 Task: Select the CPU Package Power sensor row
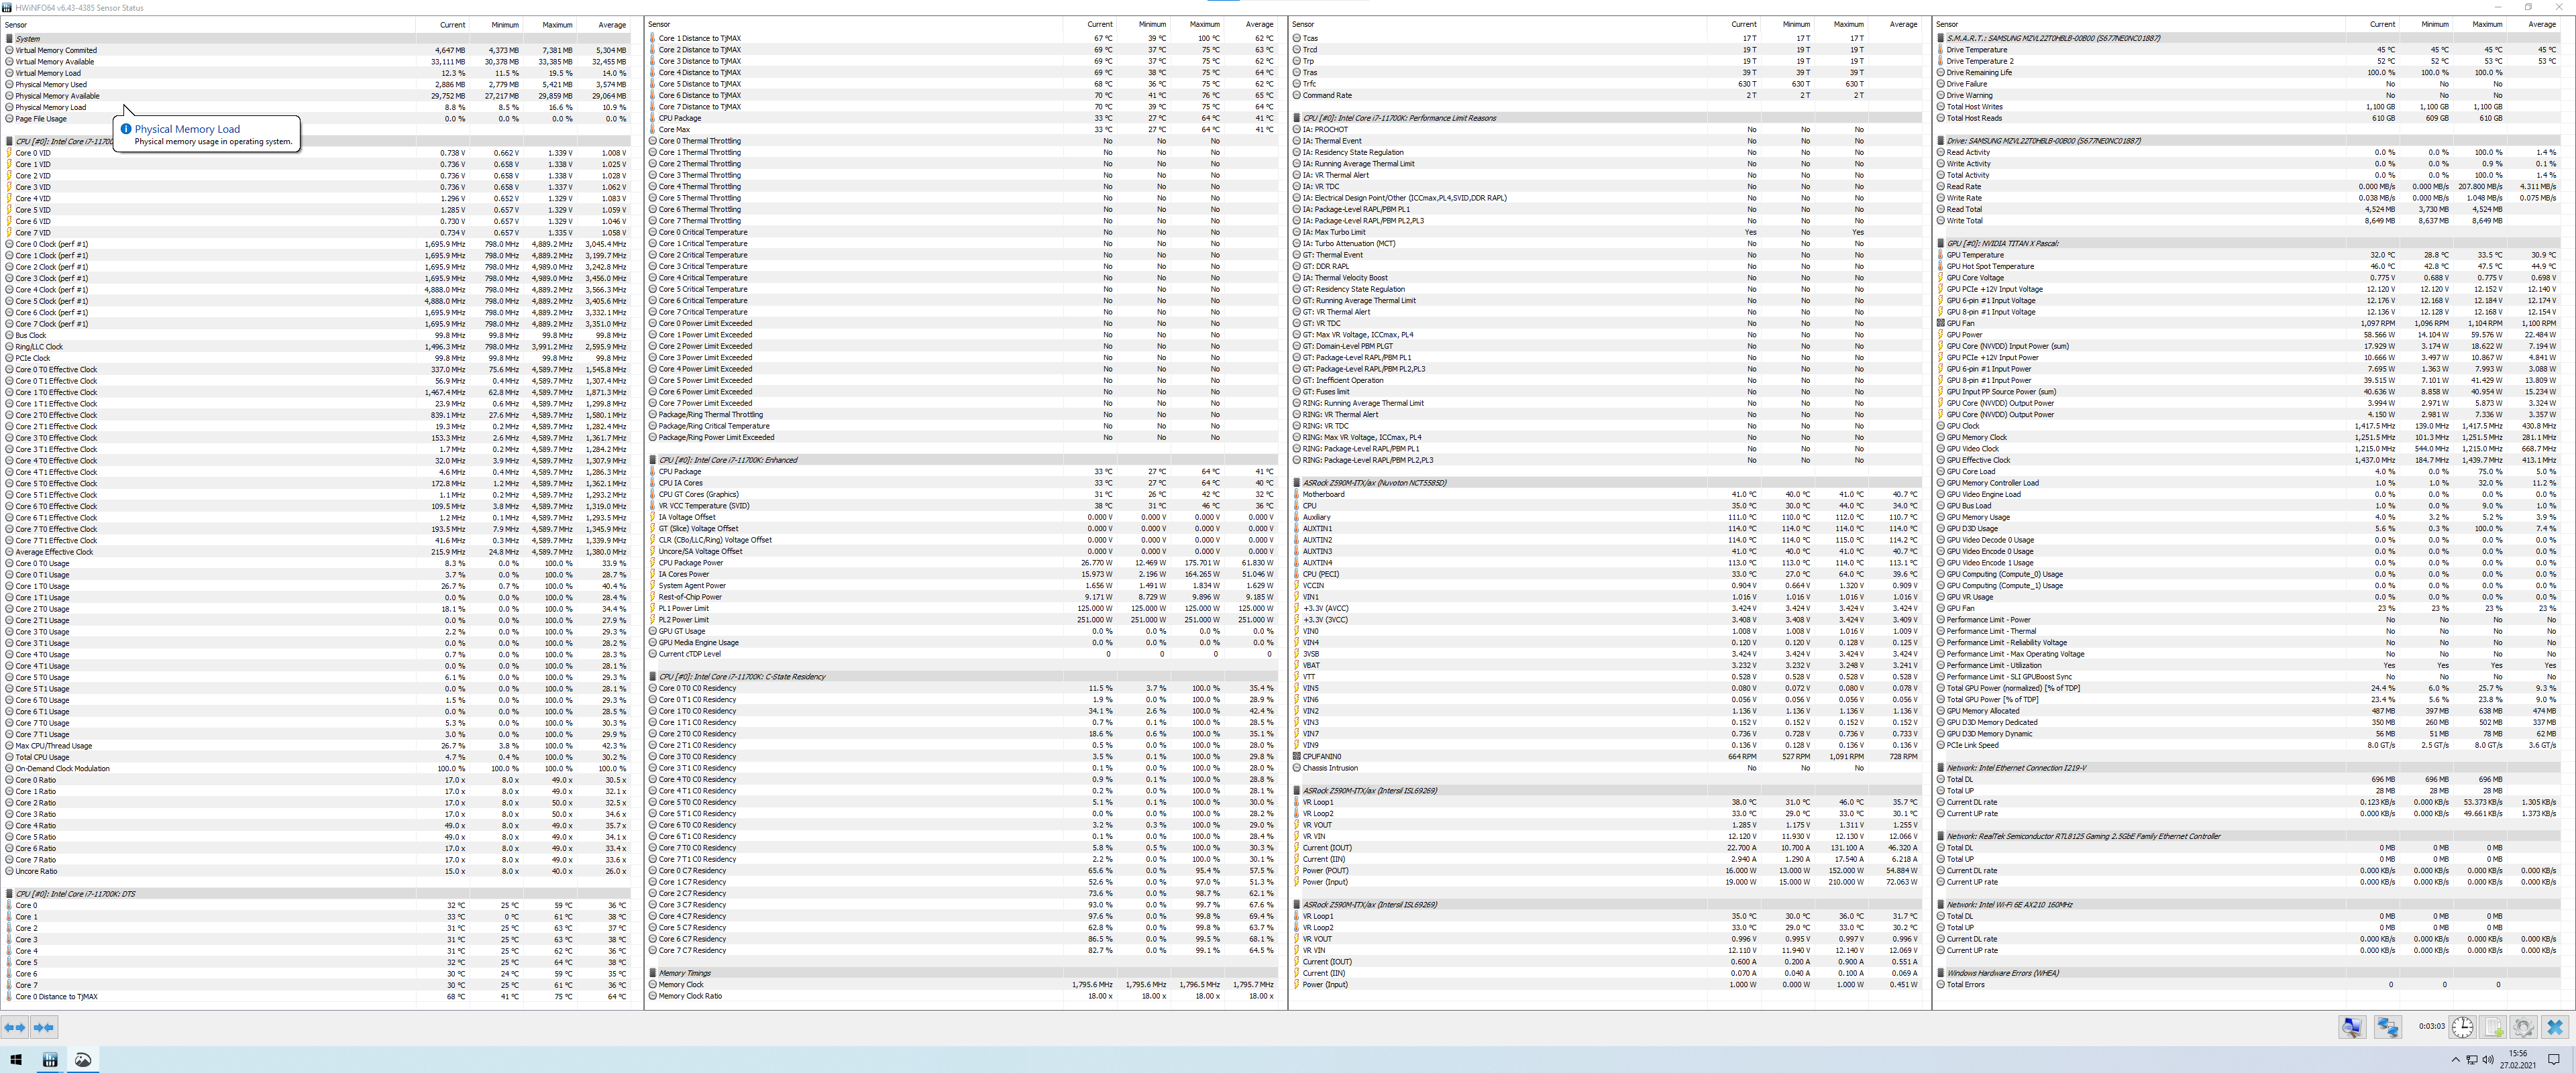691,563
